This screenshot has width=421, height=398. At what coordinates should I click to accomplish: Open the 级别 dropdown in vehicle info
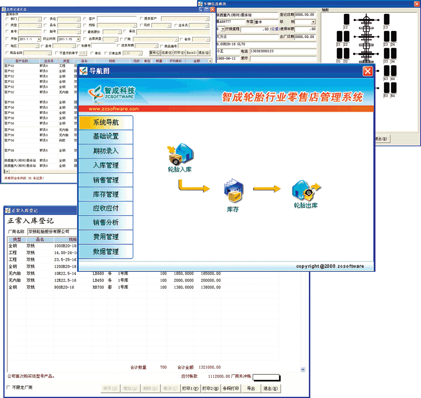pos(313,22)
